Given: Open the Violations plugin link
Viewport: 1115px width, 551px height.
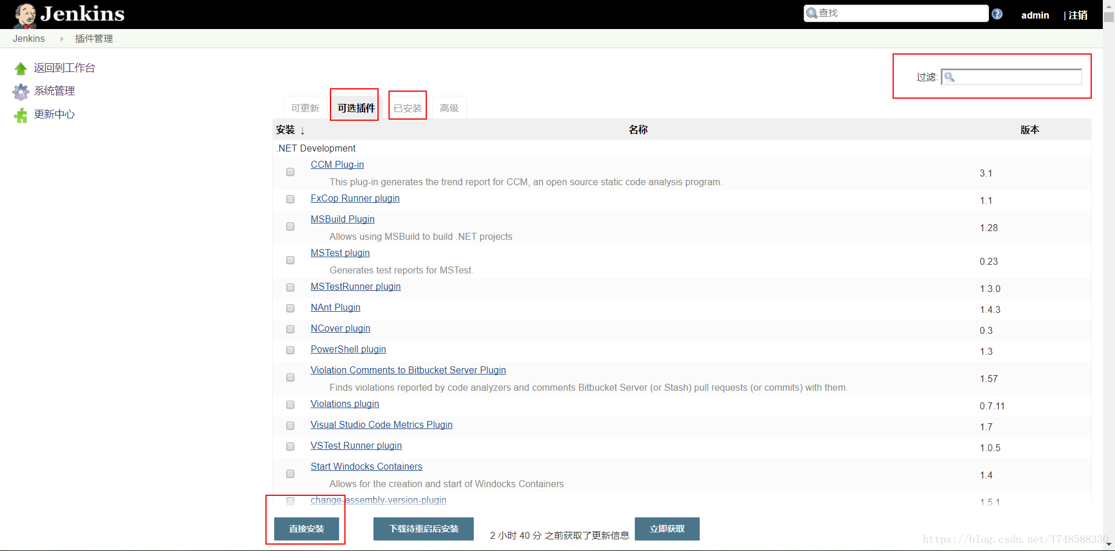Looking at the screenshot, I should point(345,404).
